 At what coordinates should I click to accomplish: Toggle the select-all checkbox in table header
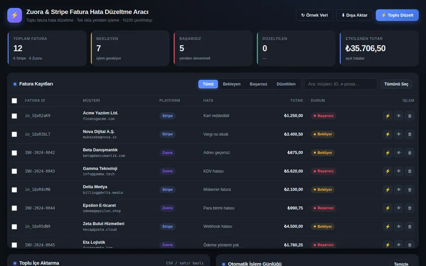point(14,101)
